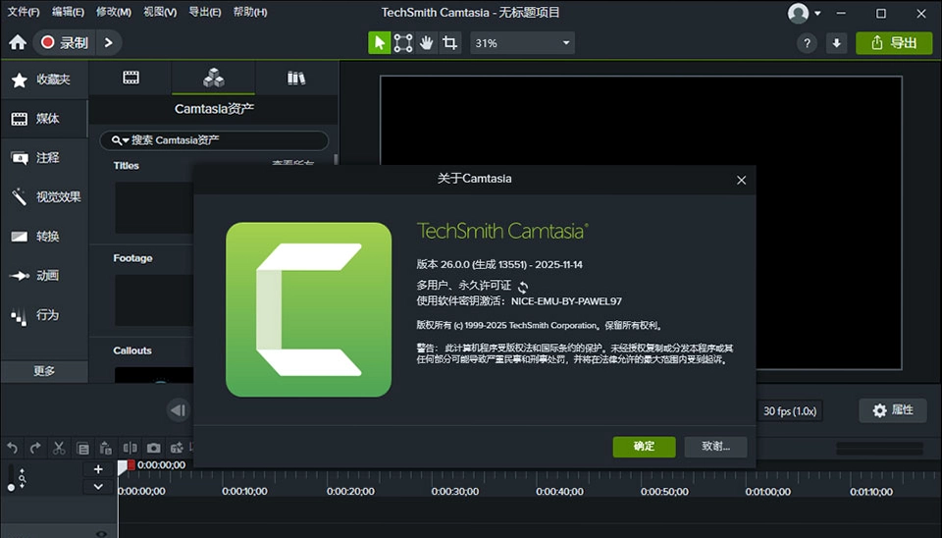Click the Titles asset thumbnail
Image resolution: width=942 pixels, height=538 pixels.
154,208
